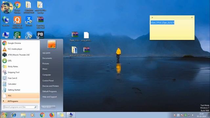This screenshot has height=118, width=210.
Task: Open Music from the Start menu
Action: (x=45, y=69)
